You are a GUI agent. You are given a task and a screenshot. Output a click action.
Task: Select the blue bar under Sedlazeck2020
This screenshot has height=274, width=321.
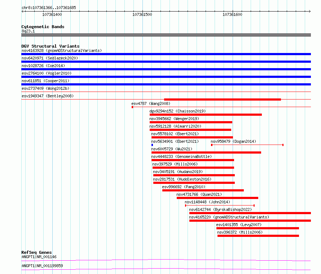click(166, 62)
